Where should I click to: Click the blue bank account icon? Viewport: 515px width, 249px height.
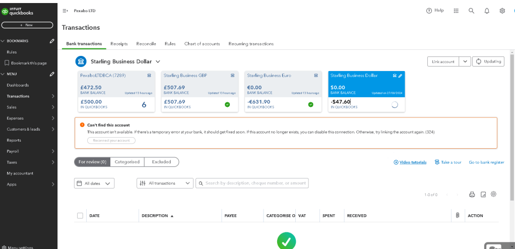click(81, 61)
